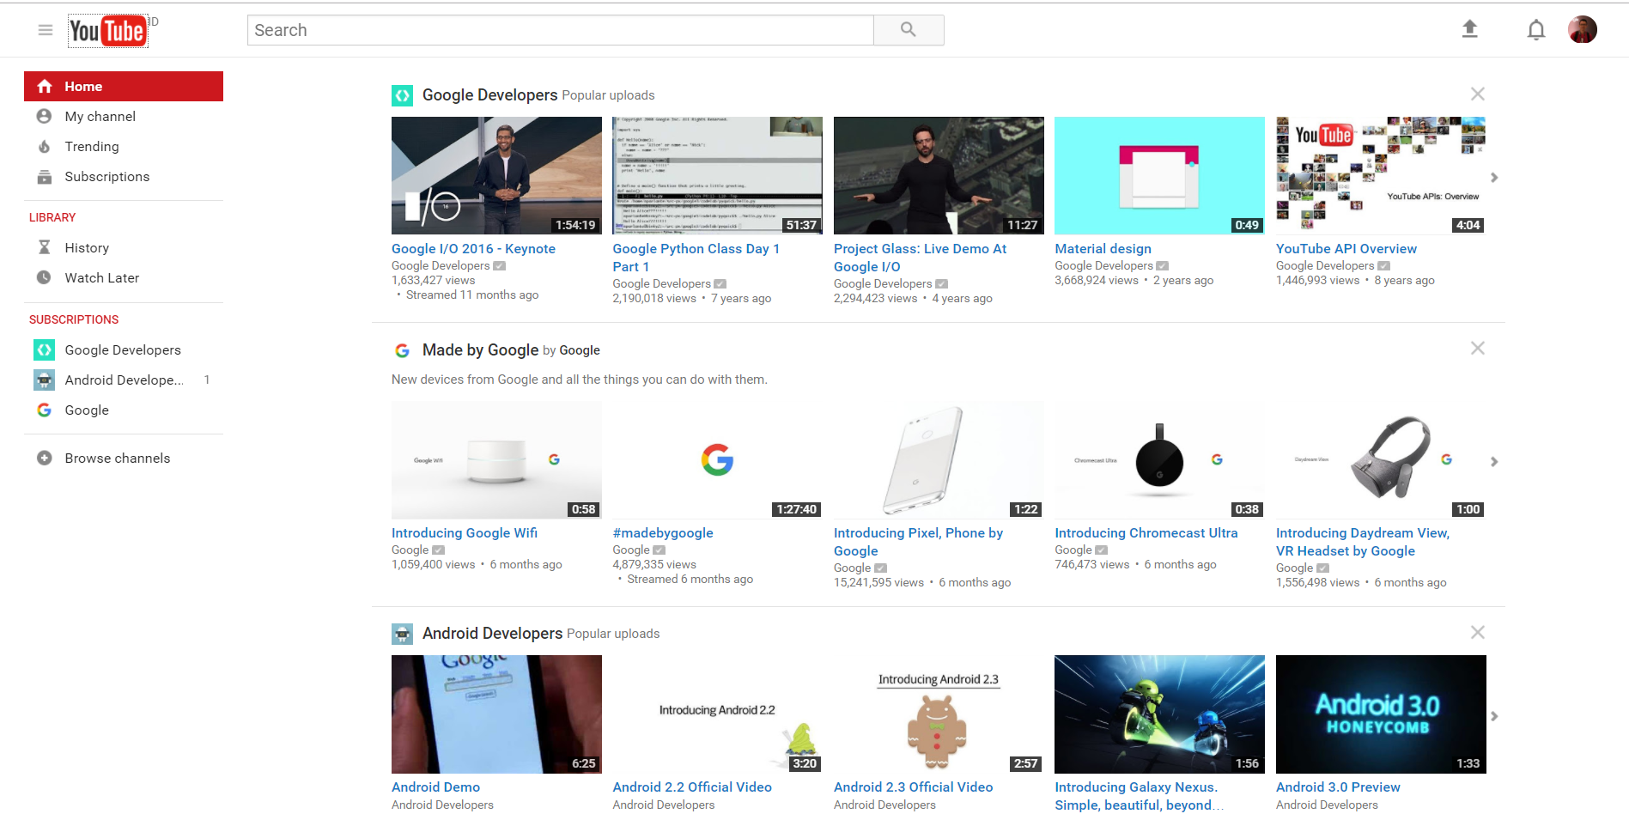Focus the Search input field
The height and width of the screenshot is (814, 1629).
coord(561,30)
